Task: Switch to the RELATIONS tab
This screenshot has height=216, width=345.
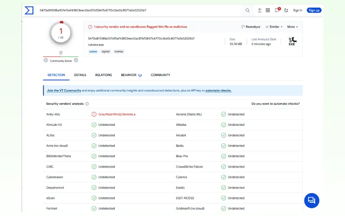Action: pos(103,75)
